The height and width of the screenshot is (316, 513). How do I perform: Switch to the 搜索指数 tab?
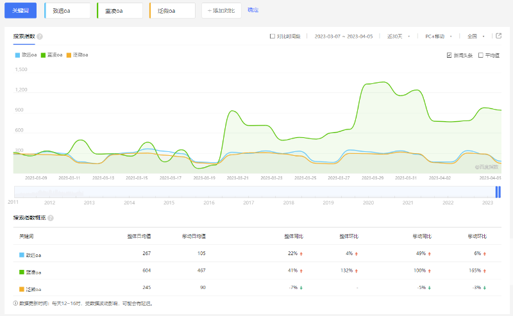24,37
